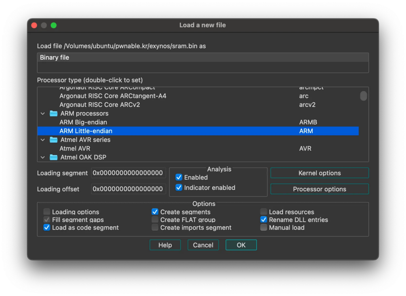Click the arcv2 processor code
Screen dimensions: 406x296
[x=307, y=105]
